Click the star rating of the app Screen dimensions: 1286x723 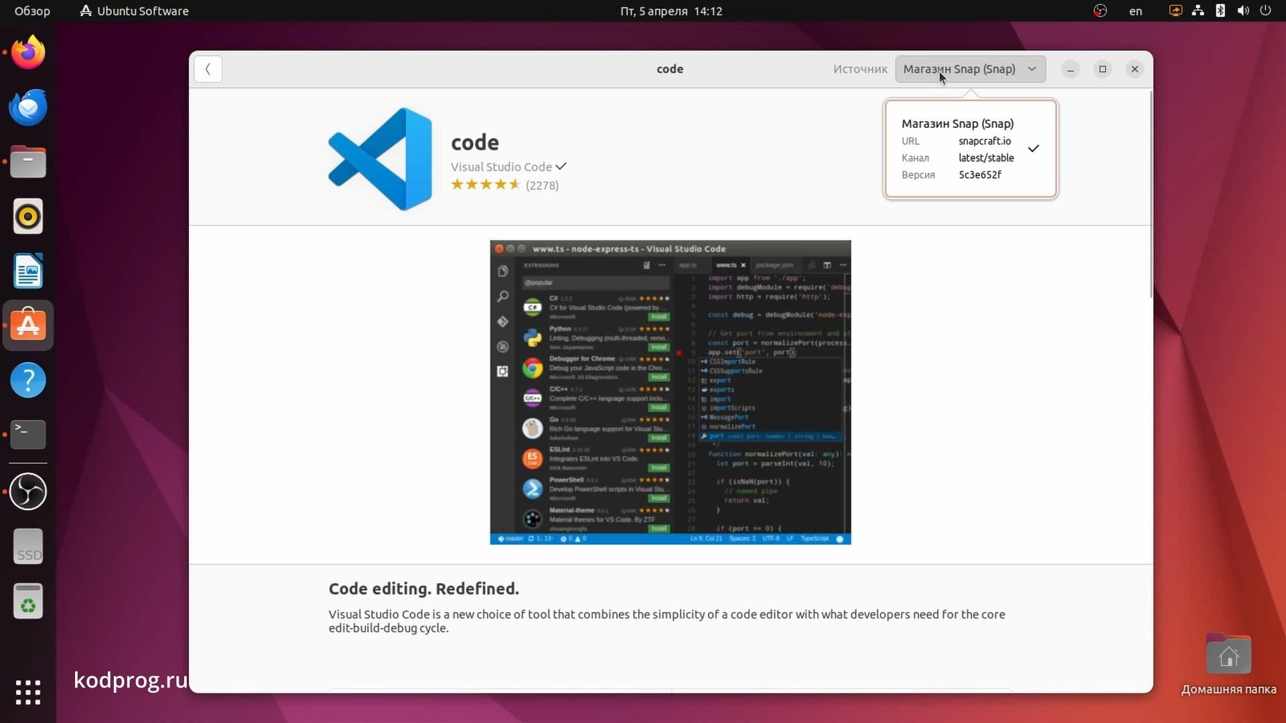click(x=486, y=185)
